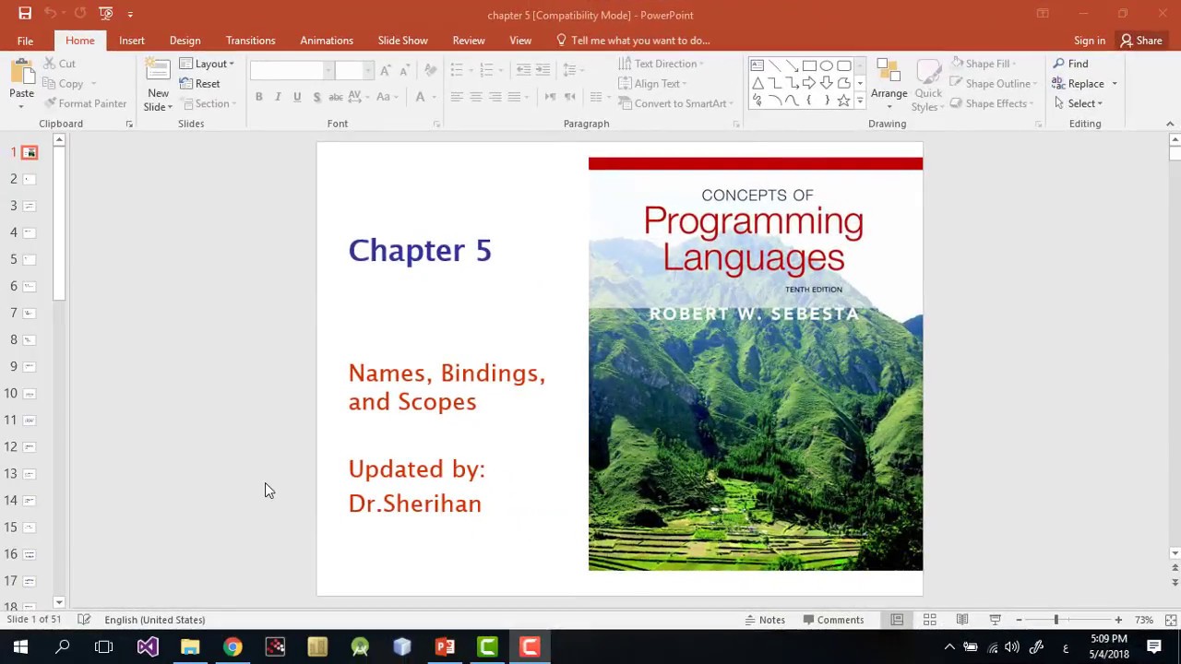Fit slide to current window icon
1181x664 pixels.
(x=1171, y=620)
